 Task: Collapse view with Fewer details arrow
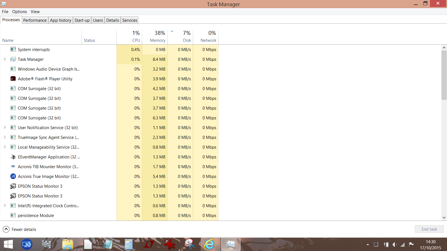click(6, 229)
